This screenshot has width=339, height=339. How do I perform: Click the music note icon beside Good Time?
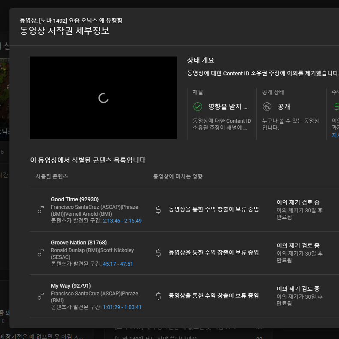41,210
